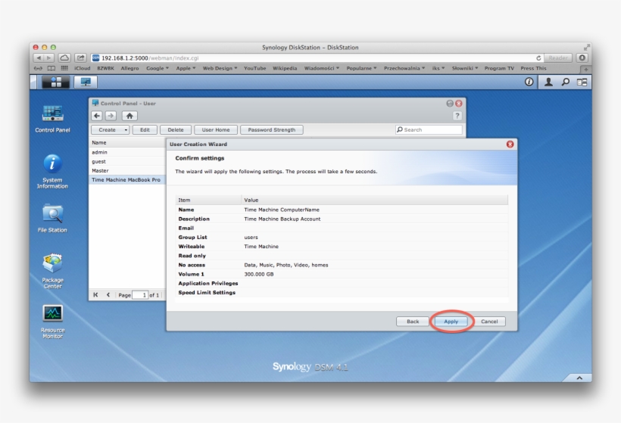Launch Resource Monitor

click(x=52, y=314)
